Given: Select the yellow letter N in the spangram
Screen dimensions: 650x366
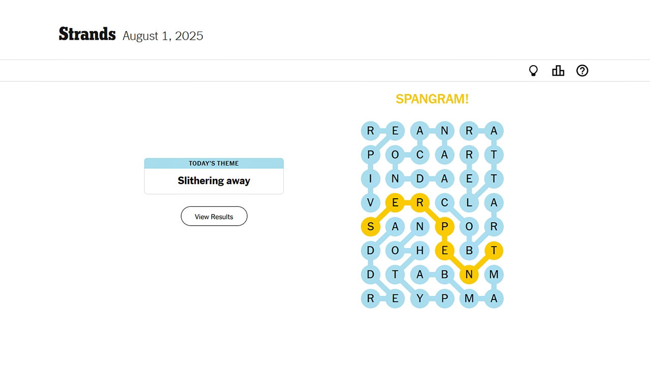Looking at the screenshot, I should point(468,274).
